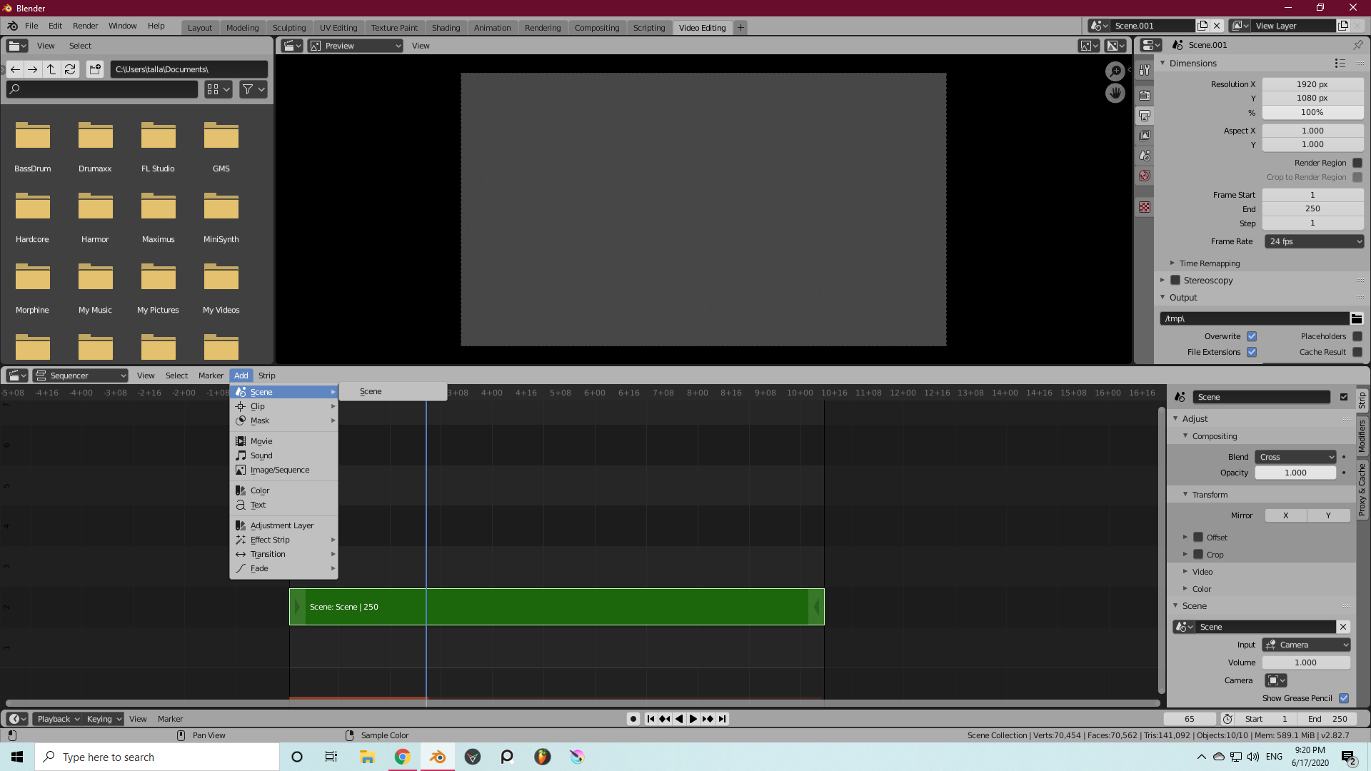This screenshot has height=771, width=1371.
Task: Choose Movie from the Add menu
Action: pos(283,441)
